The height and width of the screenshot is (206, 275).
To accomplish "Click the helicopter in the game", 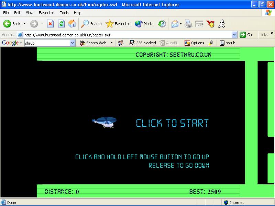I will [104, 123].
